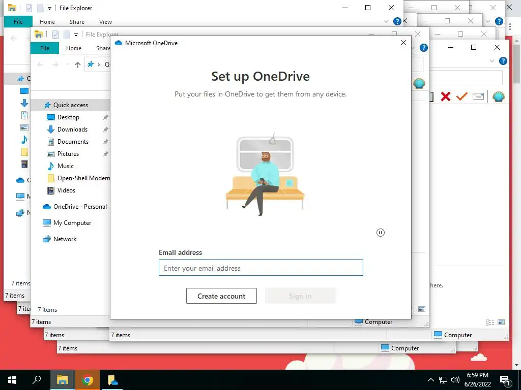The height and width of the screenshot is (390, 521).
Task: Click the Create account button
Action: tap(221, 296)
